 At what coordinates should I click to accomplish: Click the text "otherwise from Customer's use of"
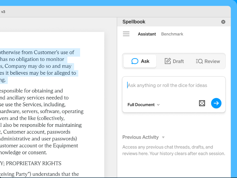tap(37, 52)
